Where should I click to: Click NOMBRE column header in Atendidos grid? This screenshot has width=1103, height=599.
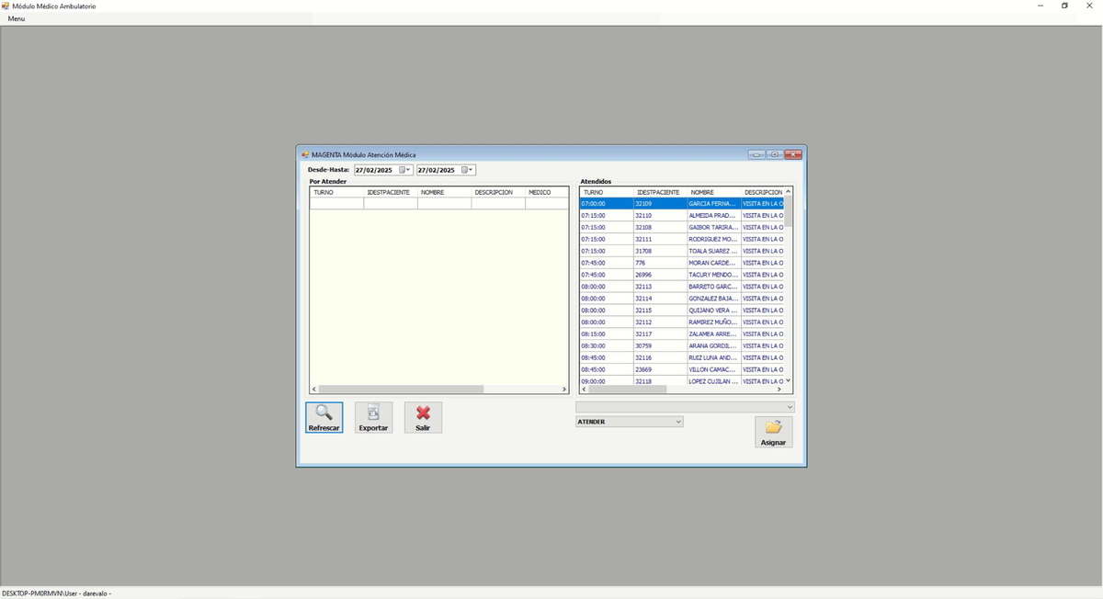[x=714, y=192]
